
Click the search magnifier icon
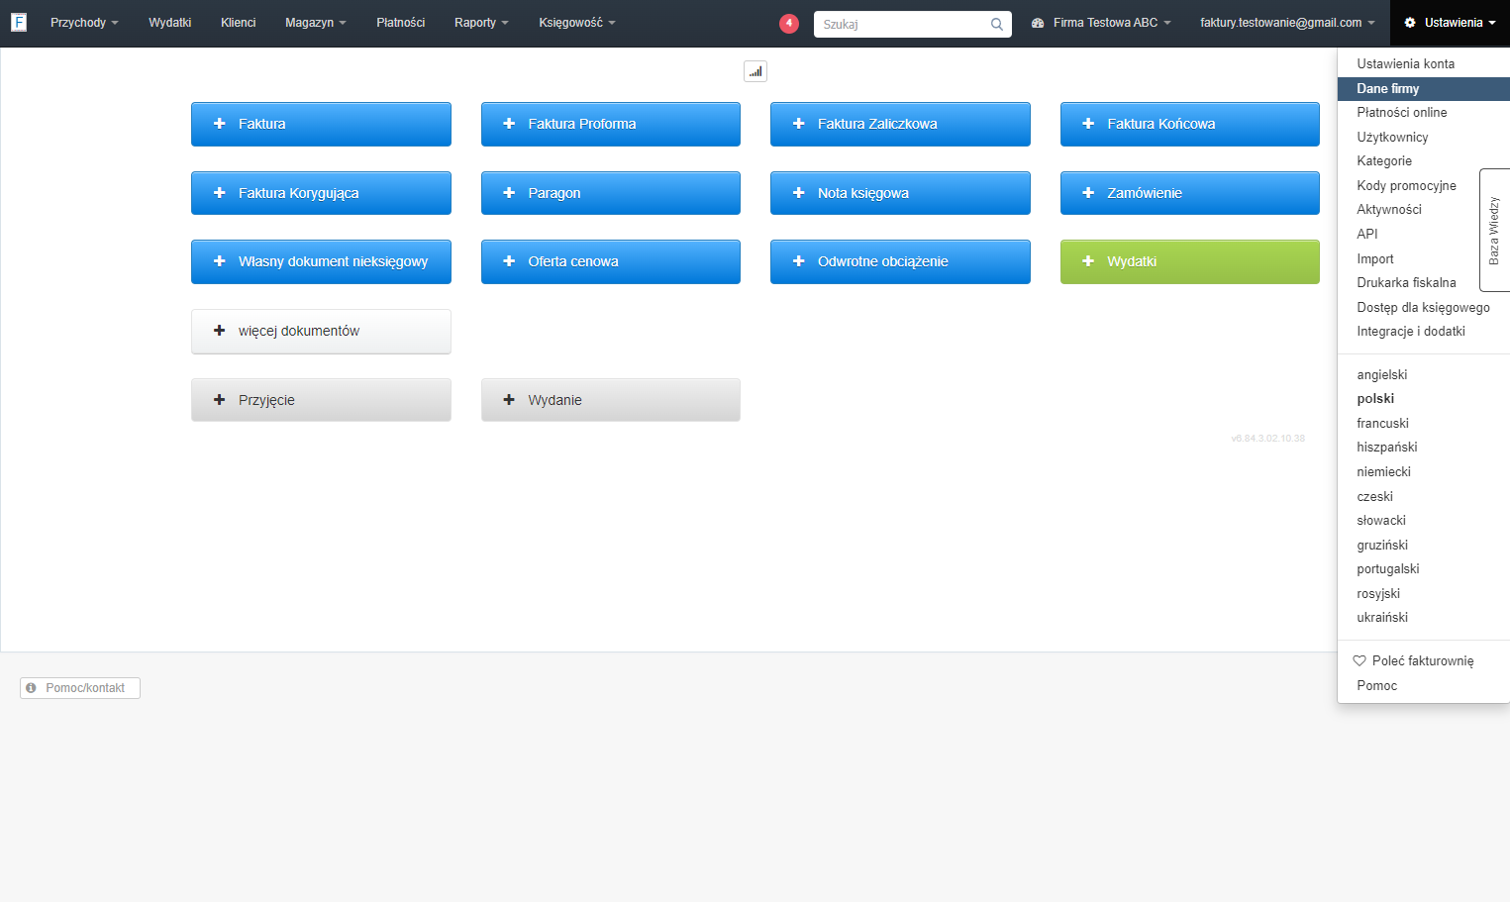[x=997, y=24]
